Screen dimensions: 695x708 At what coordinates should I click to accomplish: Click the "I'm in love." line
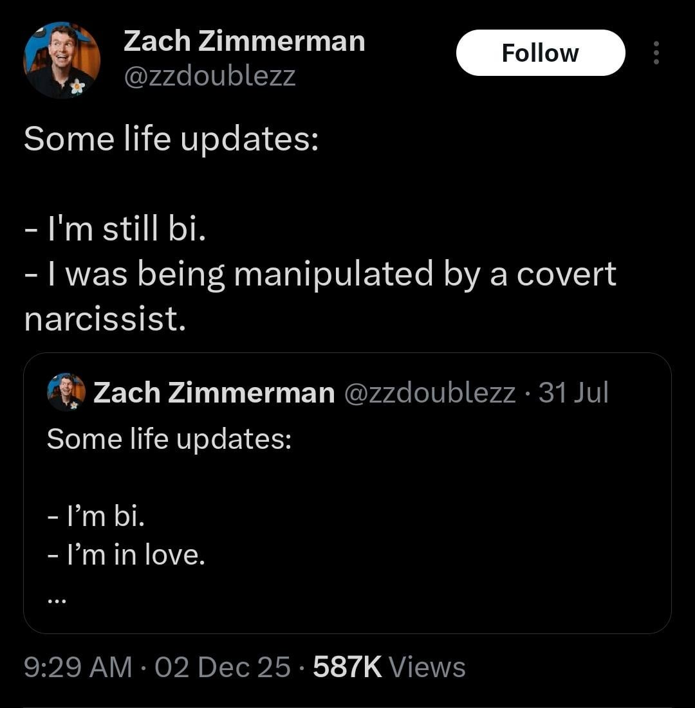point(126,554)
